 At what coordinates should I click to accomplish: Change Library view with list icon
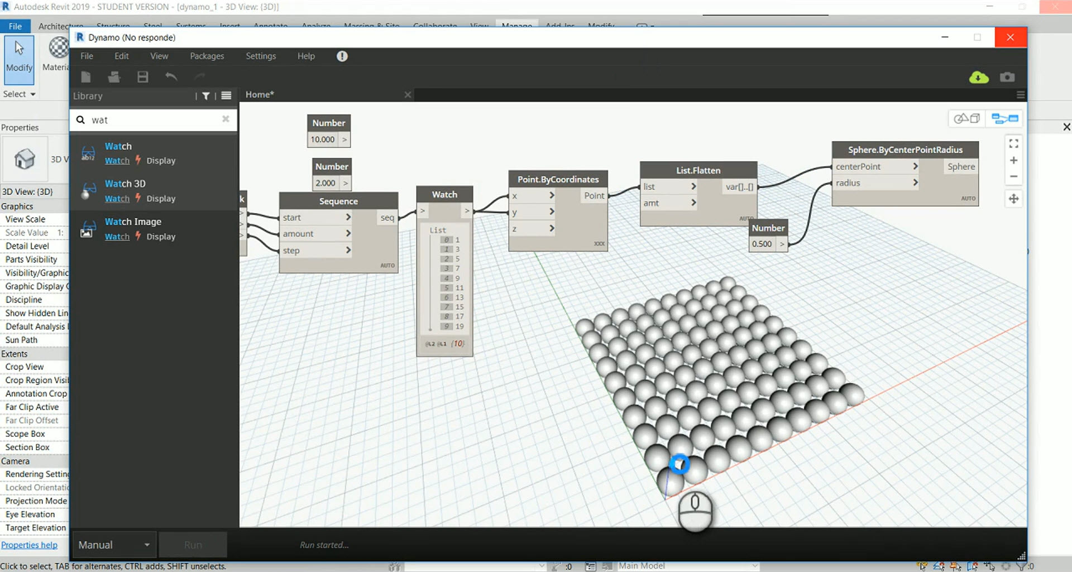point(226,96)
